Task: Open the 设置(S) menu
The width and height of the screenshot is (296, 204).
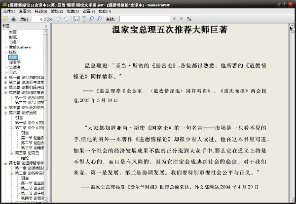Action: tap(89, 11)
